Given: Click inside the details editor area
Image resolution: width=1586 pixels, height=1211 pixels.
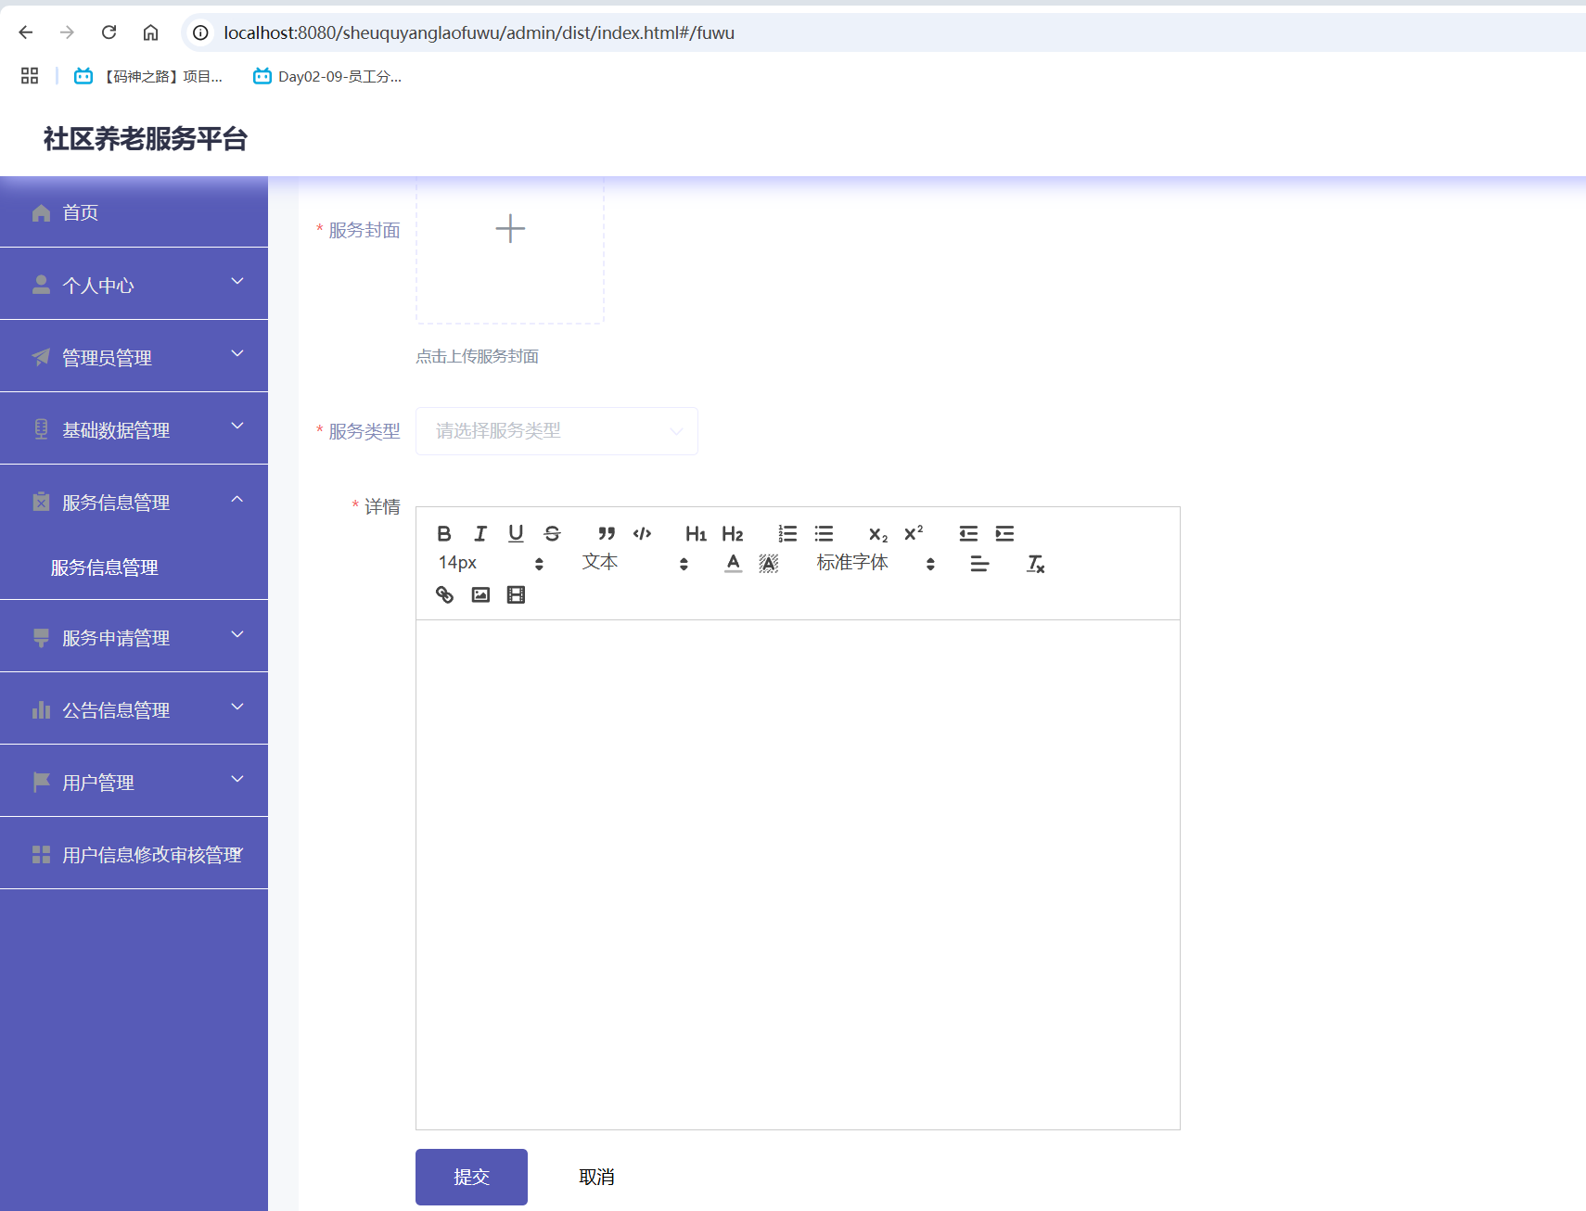Looking at the screenshot, I should point(798,874).
